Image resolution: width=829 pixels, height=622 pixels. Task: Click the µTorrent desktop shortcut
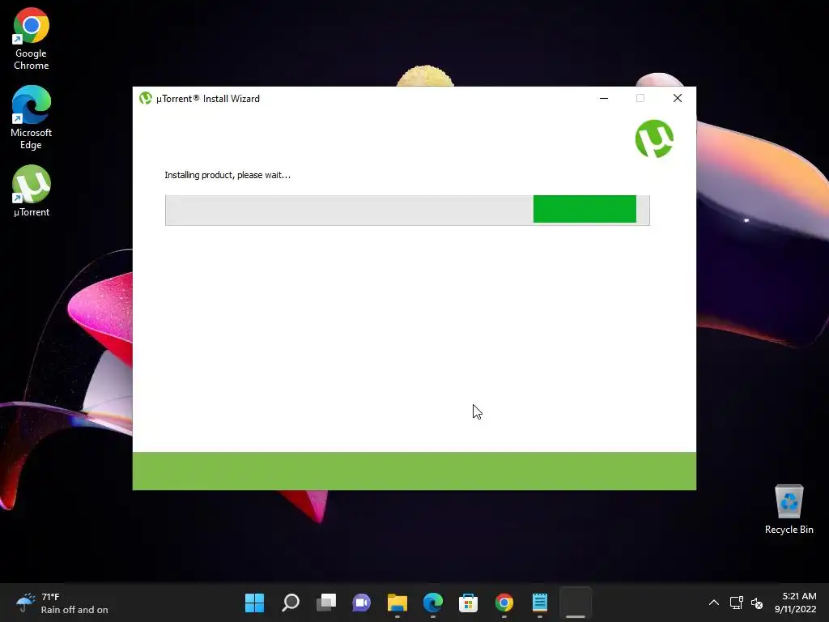click(32, 190)
